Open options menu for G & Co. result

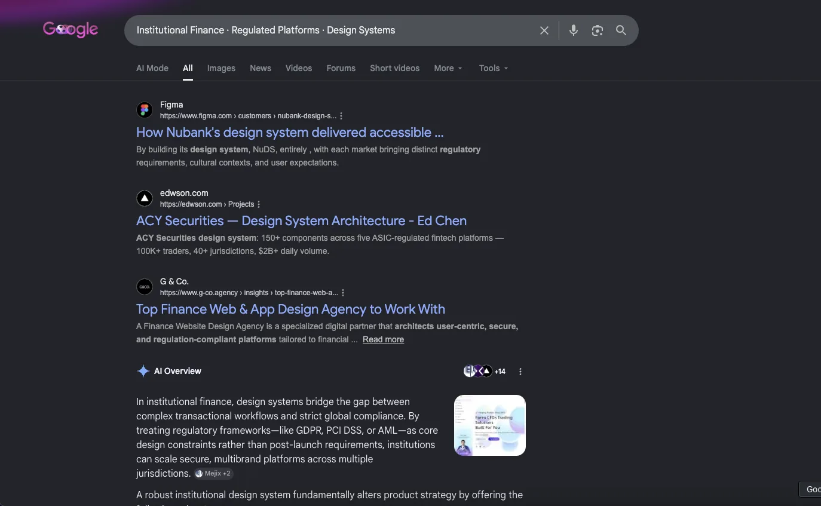343,293
